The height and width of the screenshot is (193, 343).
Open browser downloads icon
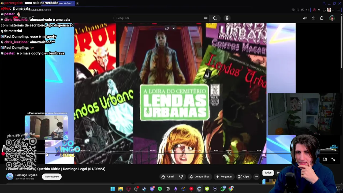[x=334, y=10]
